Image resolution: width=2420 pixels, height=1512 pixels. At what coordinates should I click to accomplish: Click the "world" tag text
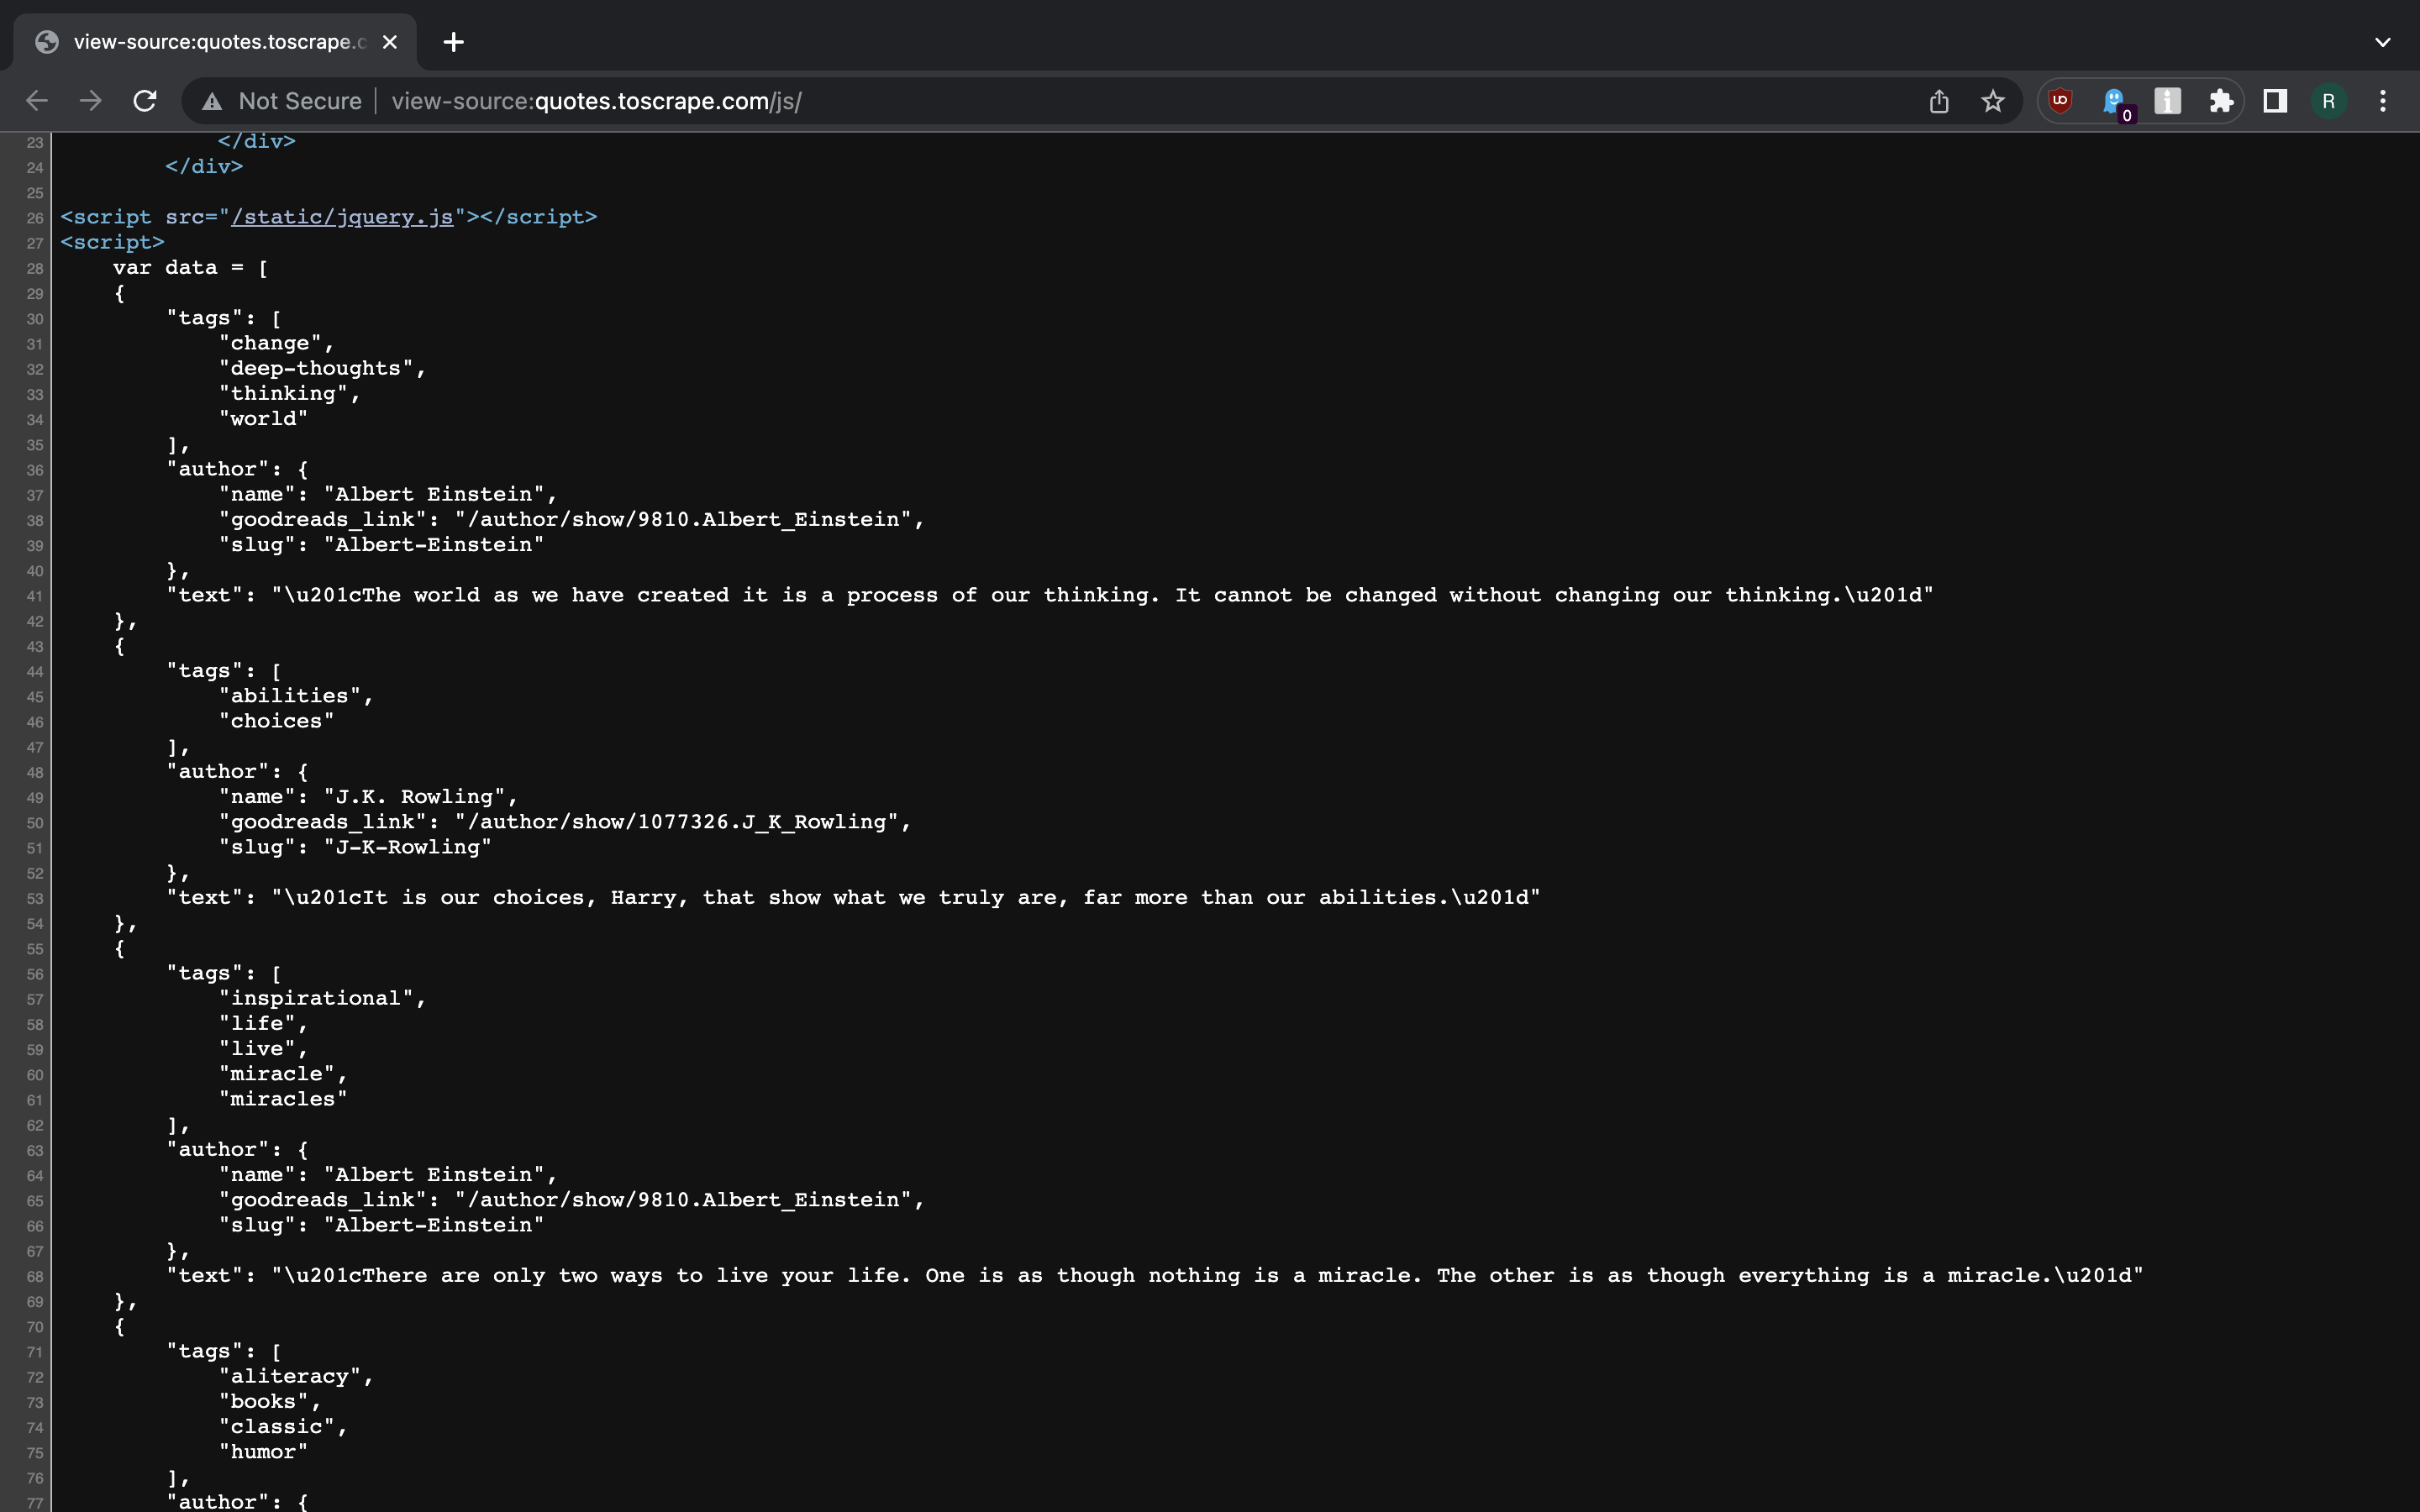coord(264,419)
